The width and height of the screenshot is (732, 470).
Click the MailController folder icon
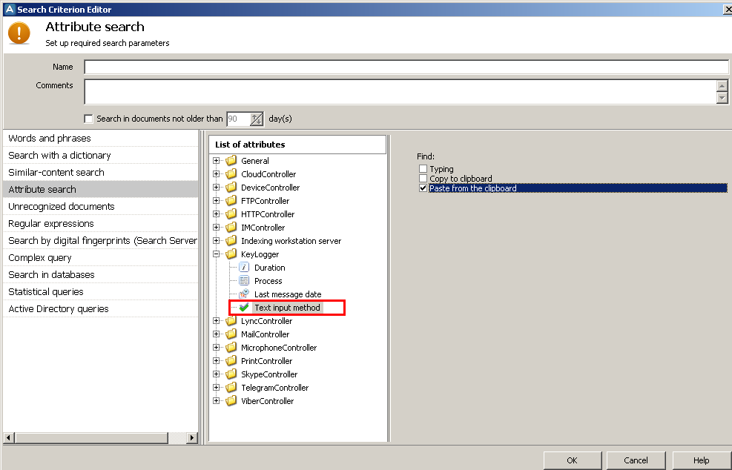pos(231,334)
